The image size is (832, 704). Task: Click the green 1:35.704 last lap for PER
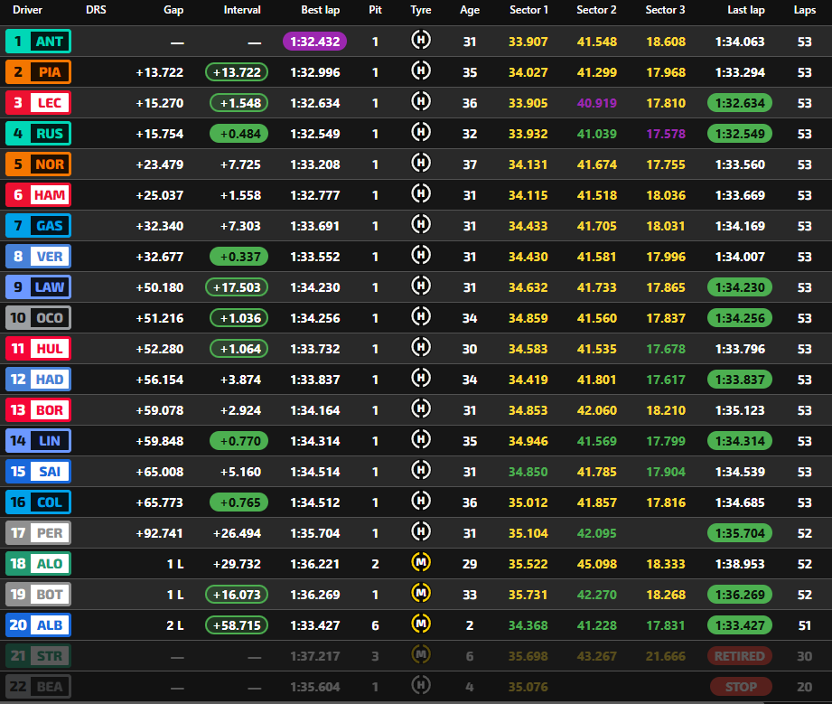(740, 533)
